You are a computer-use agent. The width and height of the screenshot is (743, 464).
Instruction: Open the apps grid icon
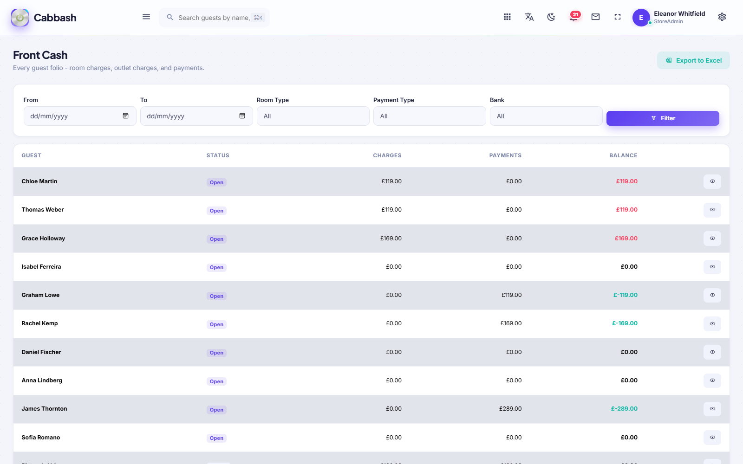coord(507,17)
